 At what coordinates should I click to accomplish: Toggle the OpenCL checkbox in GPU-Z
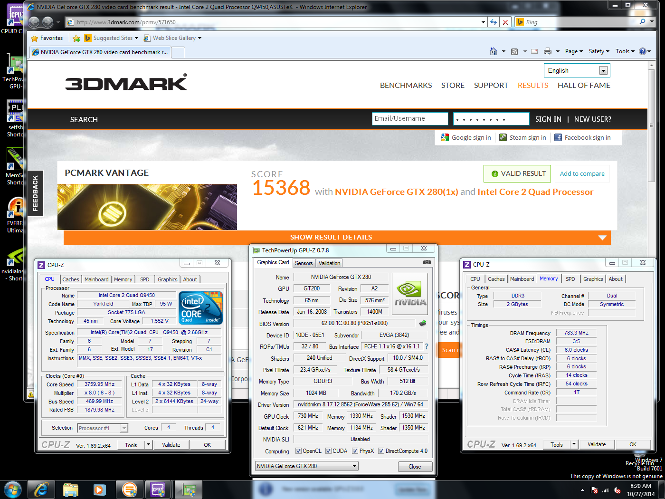(298, 451)
